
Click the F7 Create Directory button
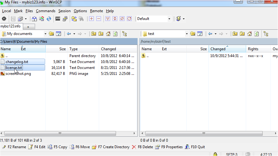pyautogui.click(x=111, y=147)
